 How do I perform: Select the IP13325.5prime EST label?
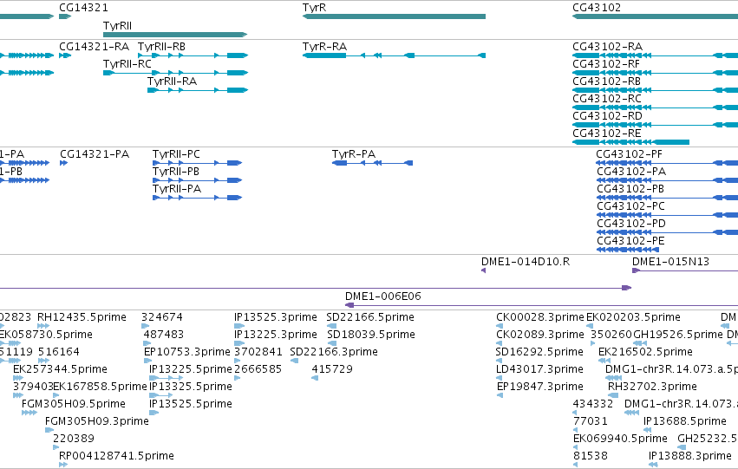(190, 388)
